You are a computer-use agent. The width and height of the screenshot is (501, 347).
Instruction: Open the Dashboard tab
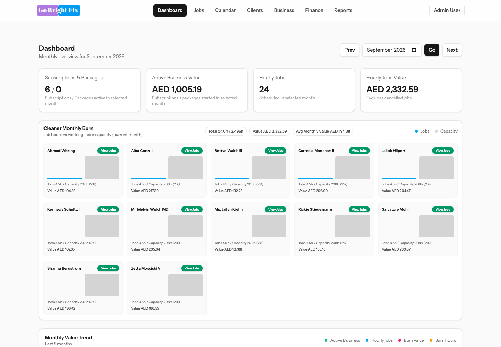170,10
